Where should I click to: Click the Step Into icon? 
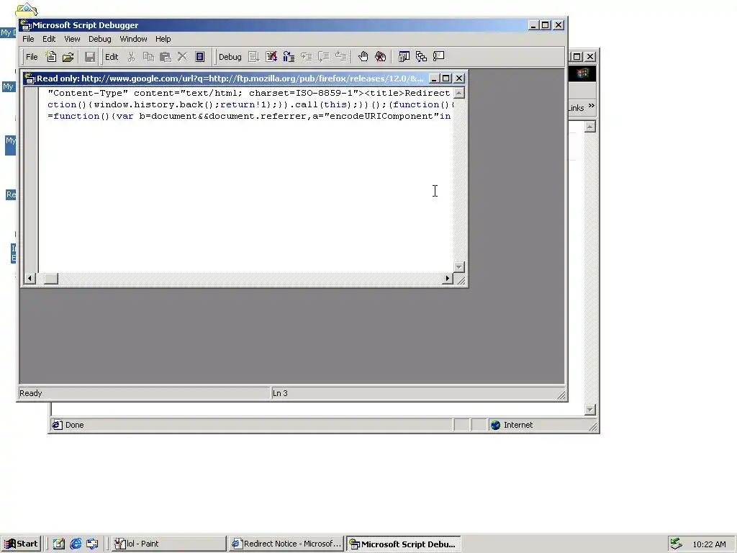(x=307, y=57)
